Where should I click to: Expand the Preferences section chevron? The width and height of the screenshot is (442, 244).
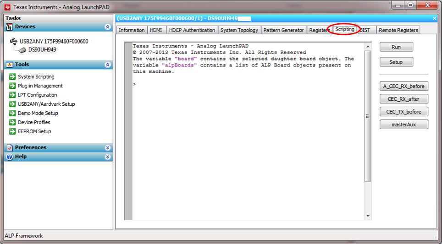107,148
